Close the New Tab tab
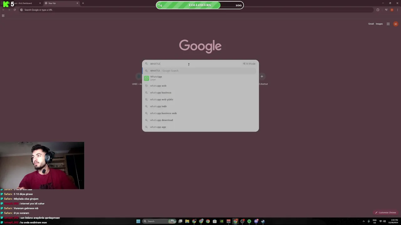The height and width of the screenshot is (225, 401). click(x=77, y=3)
